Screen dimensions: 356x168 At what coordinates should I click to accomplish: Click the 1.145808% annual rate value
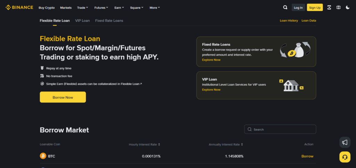tap(234, 156)
